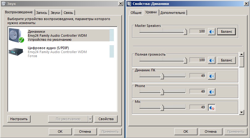Toggle mute on the Phone channel
The height and width of the screenshot is (138, 250).
(211, 92)
